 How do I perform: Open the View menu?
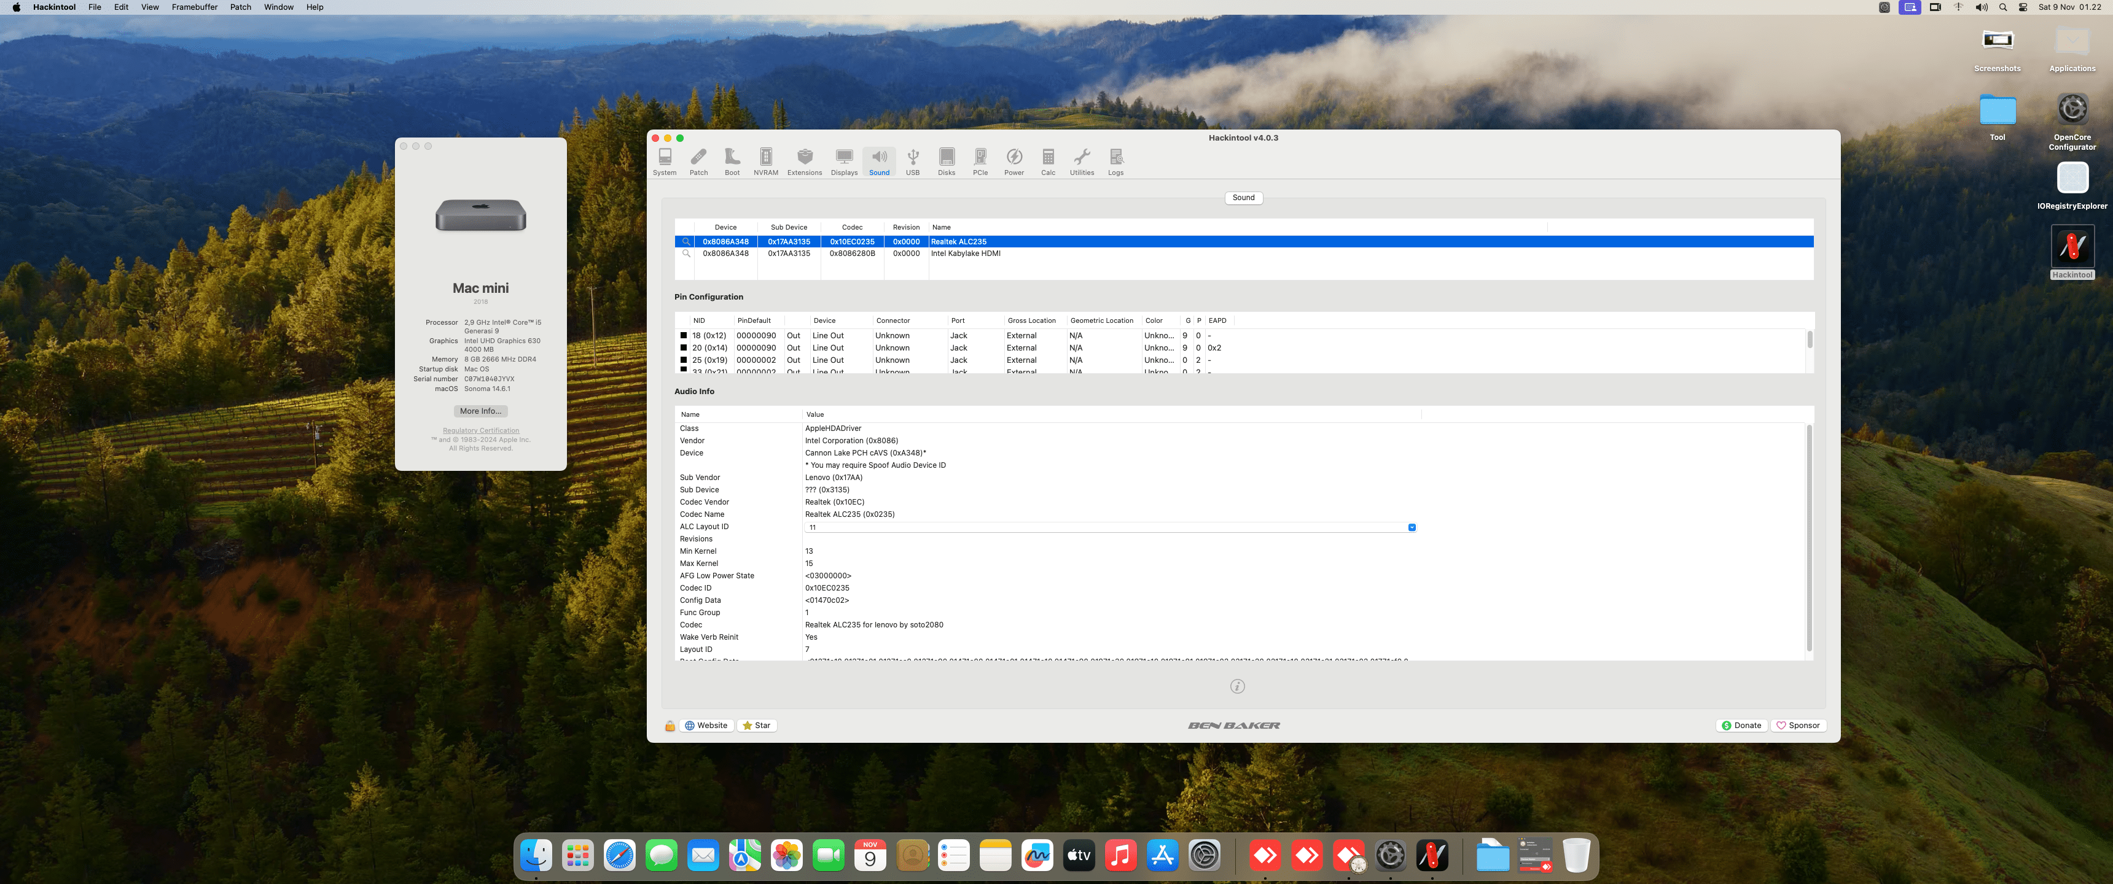coord(150,7)
